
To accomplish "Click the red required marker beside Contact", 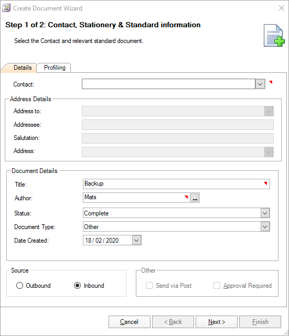I will pyautogui.click(x=271, y=82).
